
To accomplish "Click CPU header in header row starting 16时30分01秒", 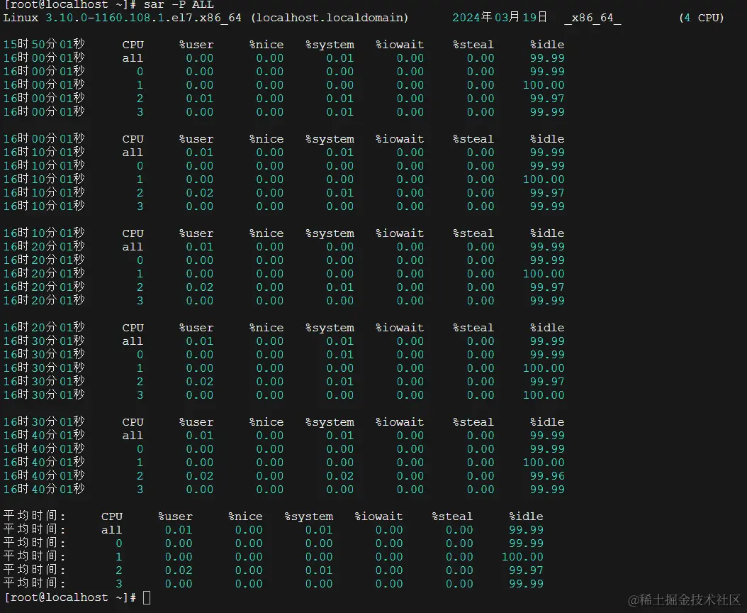I will (133, 423).
